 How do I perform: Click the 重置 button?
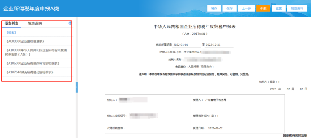[279, 8]
